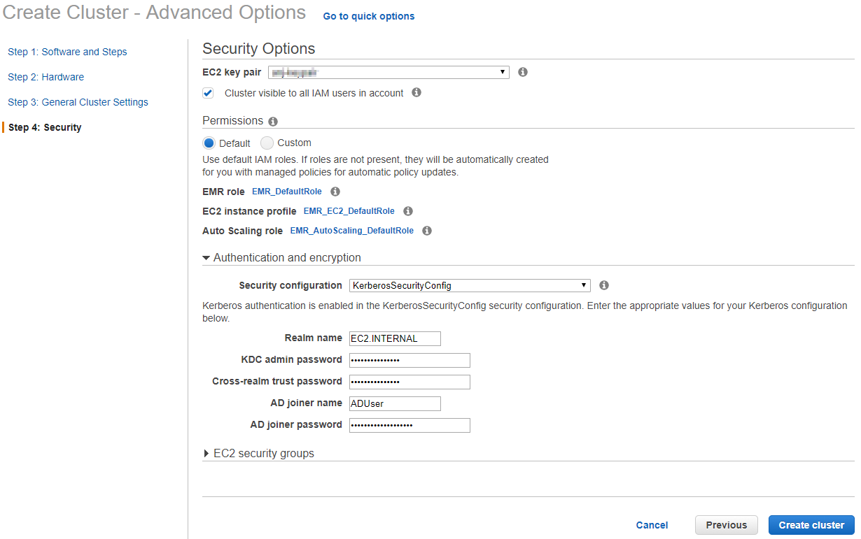Click the Permissions info icon

point(273,122)
